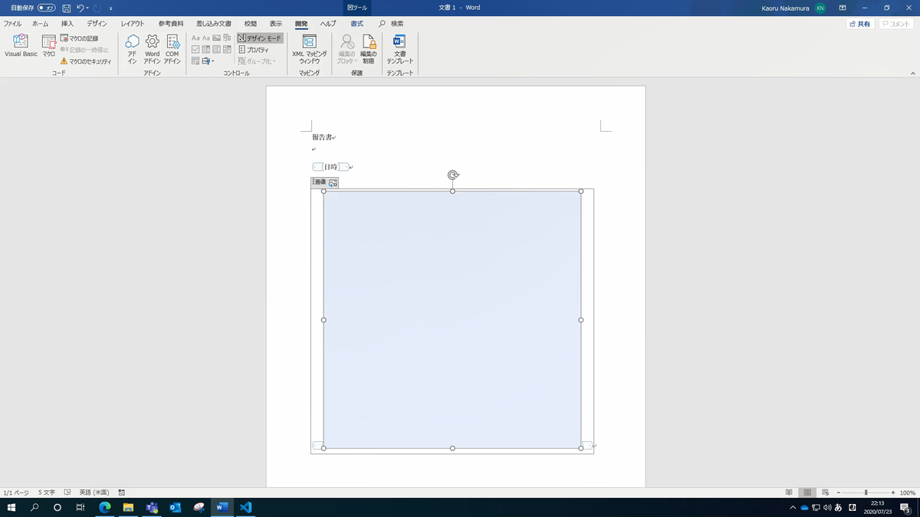This screenshot has height=517, width=920.
Task: Switch to Read Mode view in status bar
Action: click(789, 492)
